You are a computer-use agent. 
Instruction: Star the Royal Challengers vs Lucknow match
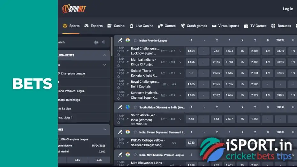(118, 55)
